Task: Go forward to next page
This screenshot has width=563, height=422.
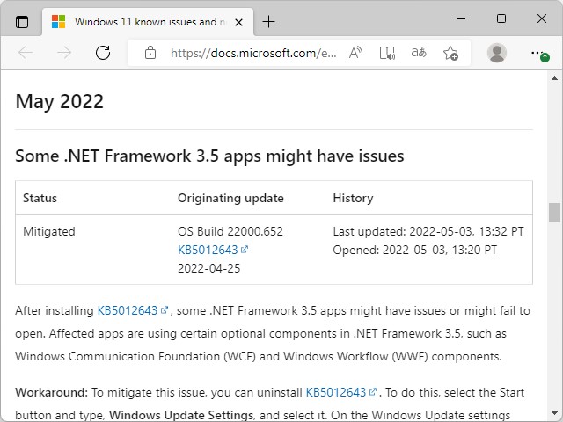Action: (x=64, y=53)
